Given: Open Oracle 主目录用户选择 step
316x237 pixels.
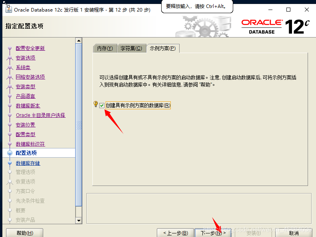Looking at the screenshot, I should pyautogui.click(x=41, y=115).
